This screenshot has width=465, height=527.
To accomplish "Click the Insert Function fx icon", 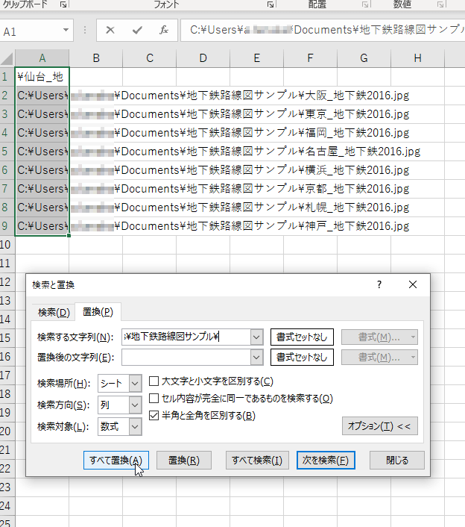I will (163, 31).
